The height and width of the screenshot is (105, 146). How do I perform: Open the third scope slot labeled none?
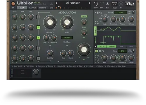[121, 46]
